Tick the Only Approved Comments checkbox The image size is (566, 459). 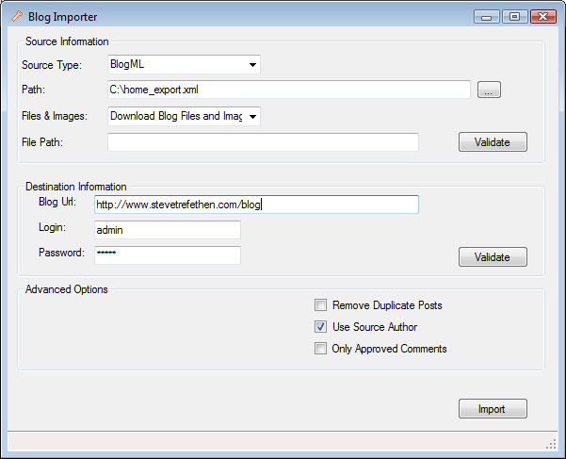click(x=321, y=349)
